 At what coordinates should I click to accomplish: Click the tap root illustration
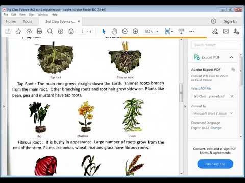(55, 57)
